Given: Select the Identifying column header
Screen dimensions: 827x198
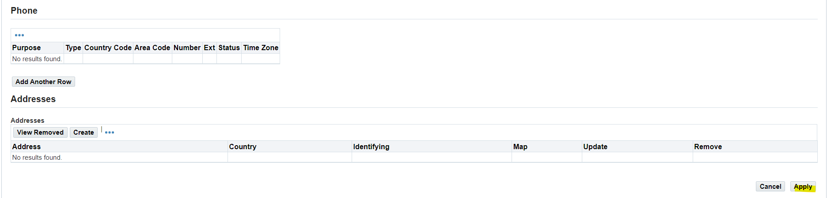Looking at the screenshot, I should (x=371, y=147).
